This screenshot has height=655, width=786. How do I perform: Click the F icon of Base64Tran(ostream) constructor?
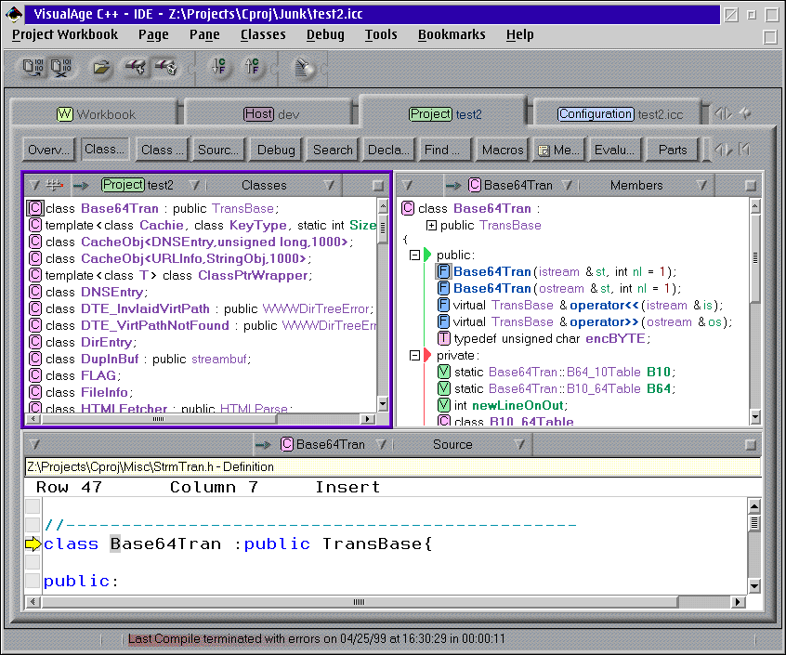click(x=443, y=288)
